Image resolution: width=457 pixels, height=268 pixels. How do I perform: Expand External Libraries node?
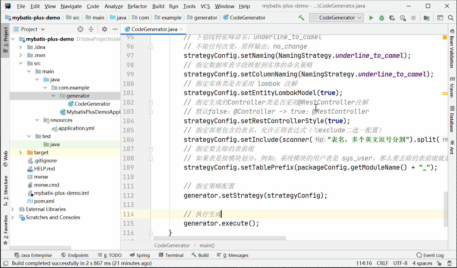click(12, 209)
